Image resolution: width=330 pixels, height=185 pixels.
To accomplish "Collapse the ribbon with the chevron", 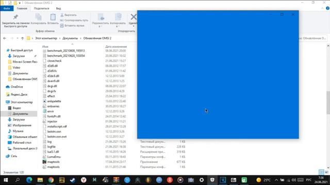I will click(322, 8).
